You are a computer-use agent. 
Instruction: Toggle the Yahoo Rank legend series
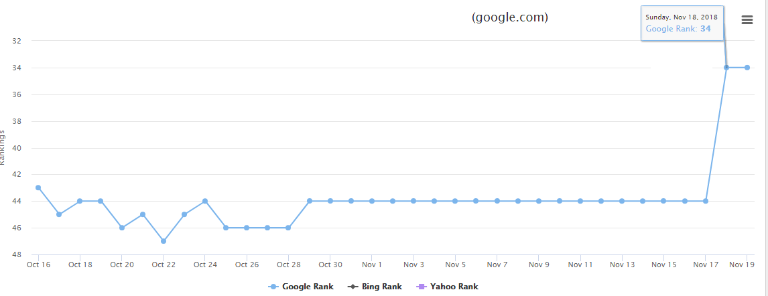[447, 287]
